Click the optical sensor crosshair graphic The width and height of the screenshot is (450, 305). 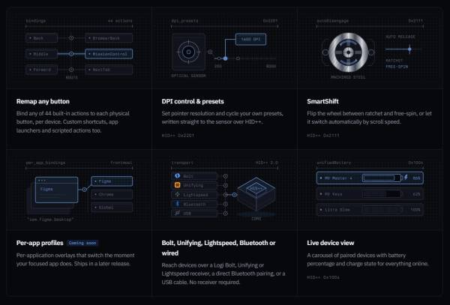pos(188,52)
